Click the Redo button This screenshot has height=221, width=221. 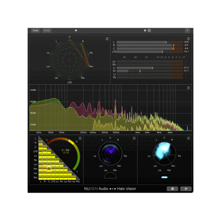(x=47, y=31)
